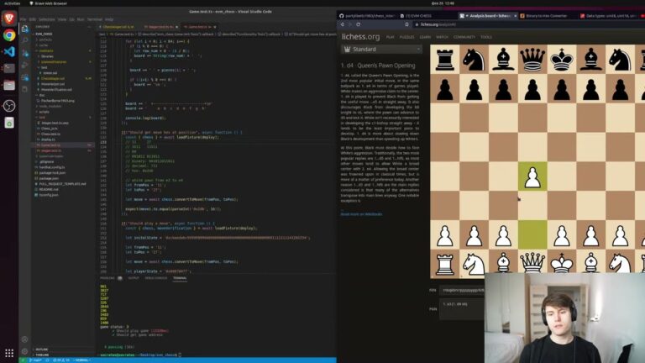Select the TERMINAL panel tab
This screenshot has height=363, width=645.
point(180,278)
